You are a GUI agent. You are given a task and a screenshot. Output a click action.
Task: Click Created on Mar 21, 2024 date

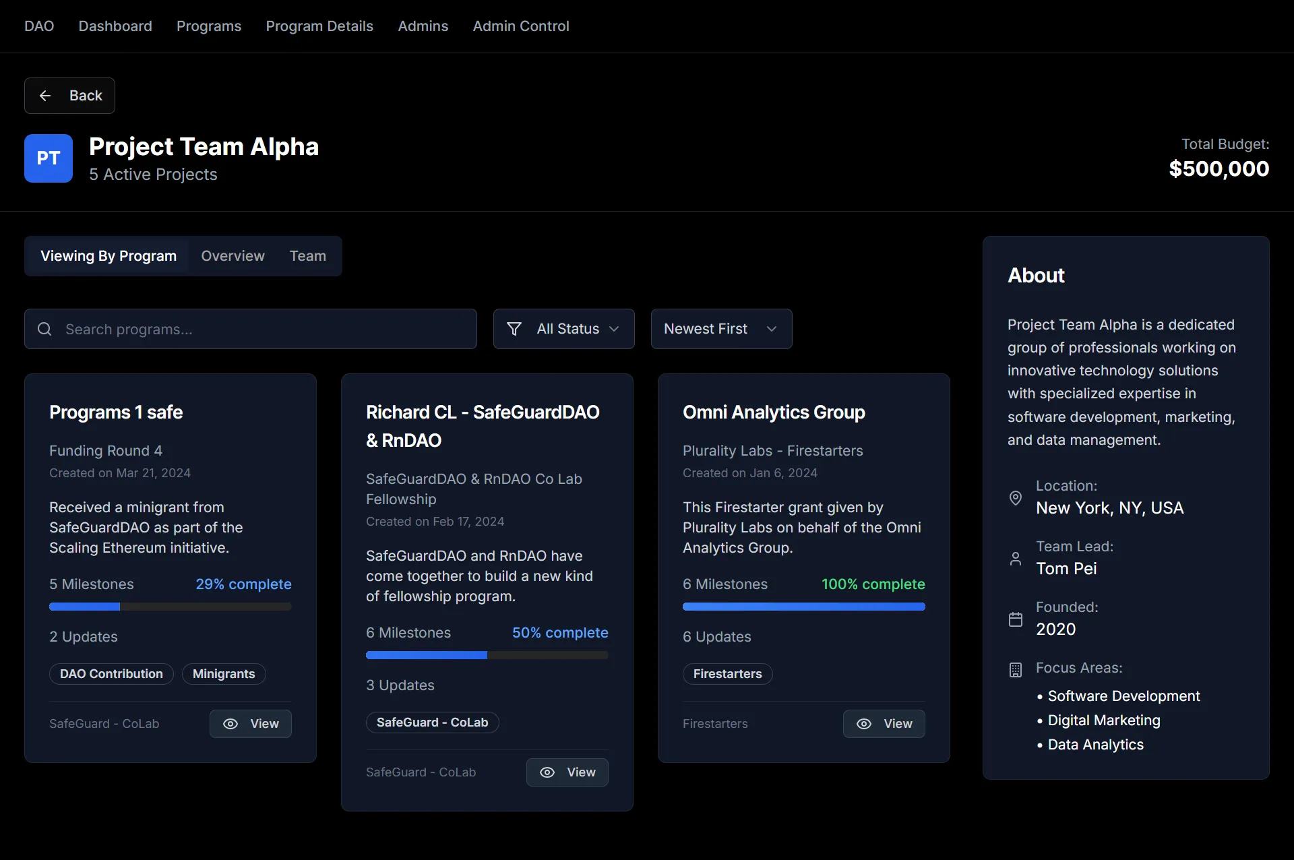pyautogui.click(x=120, y=473)
